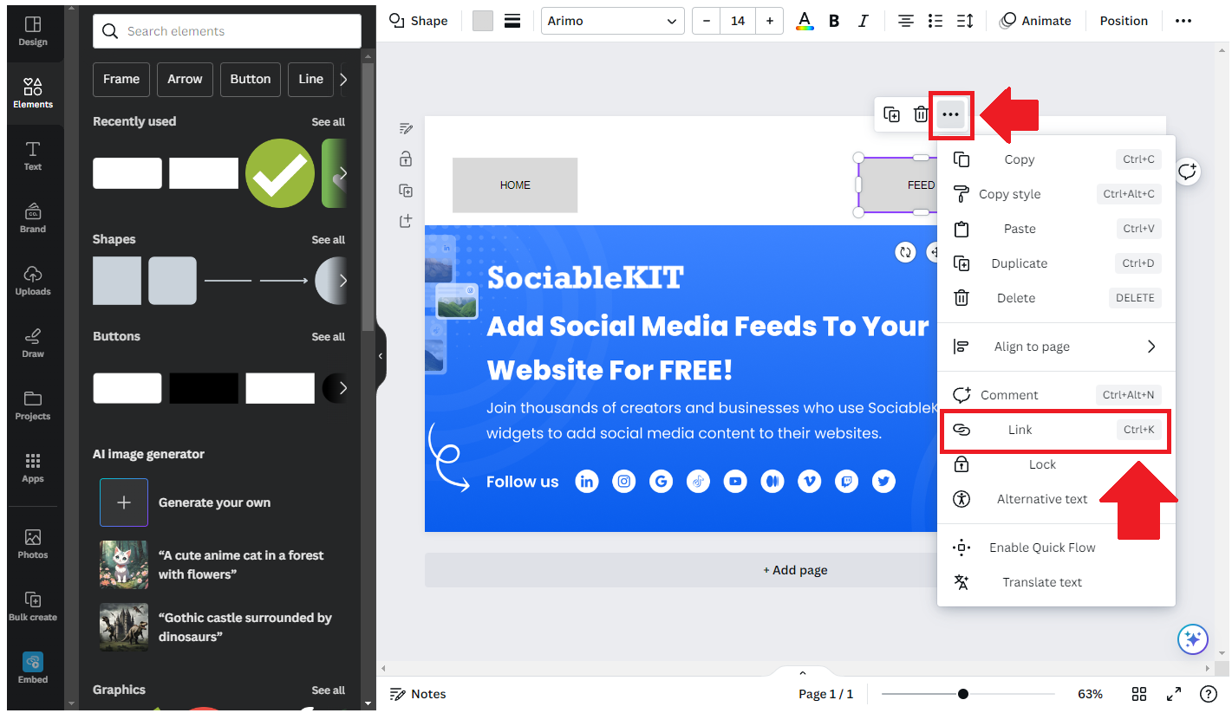The image size is (1232, 713).
Task: Choose Link in context menu
Action: [x=1056, y=430]
